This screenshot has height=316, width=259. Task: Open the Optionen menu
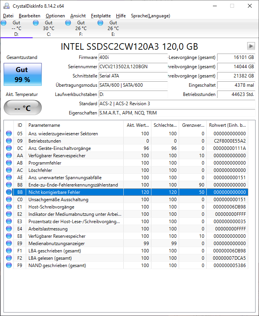(x=55, y=16)
